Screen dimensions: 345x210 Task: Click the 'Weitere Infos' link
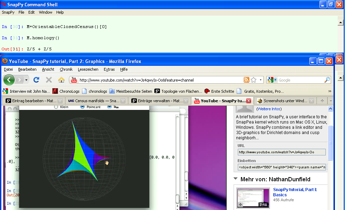pyautogui.click(x=269, y=109)
